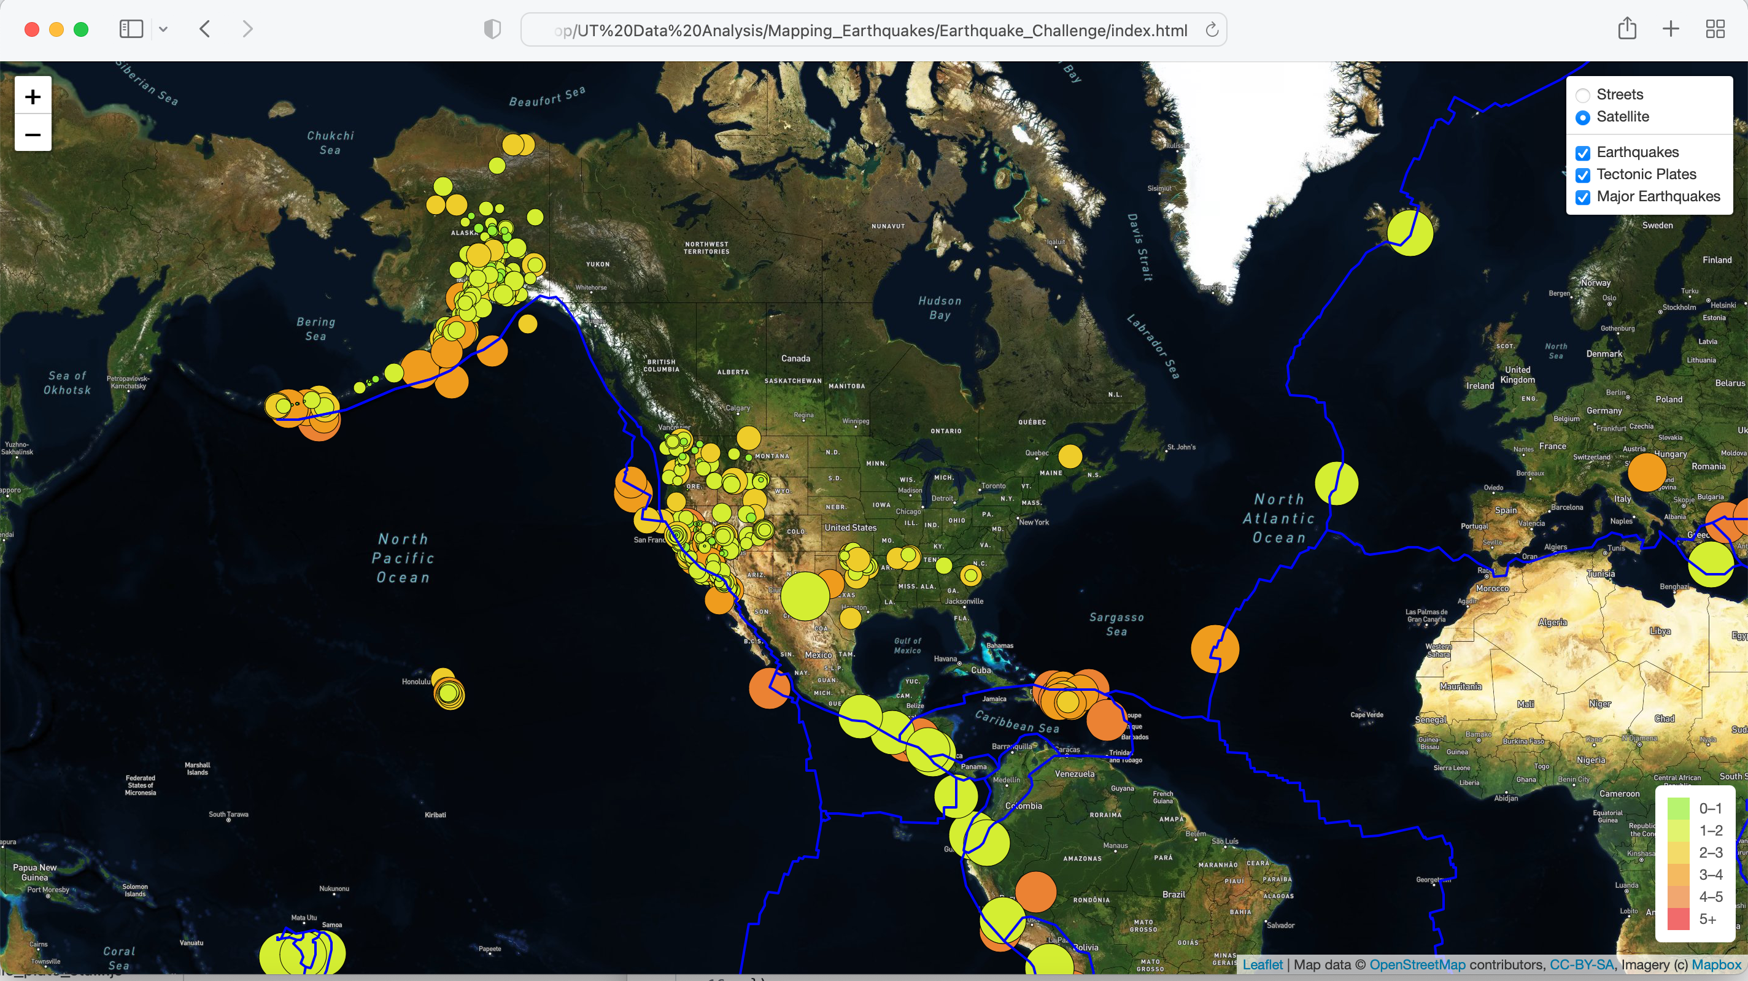Click the earthquake marker near Honolulu

click(449, 693)
